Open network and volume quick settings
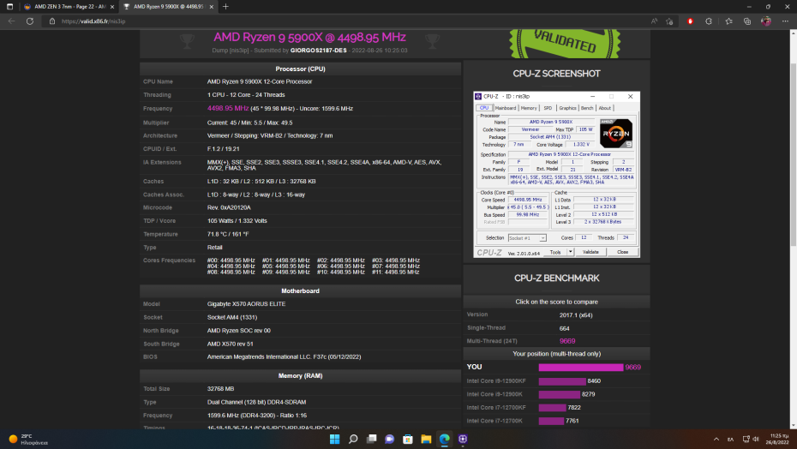This screenshot has width=797, height=449. [751, 439]
